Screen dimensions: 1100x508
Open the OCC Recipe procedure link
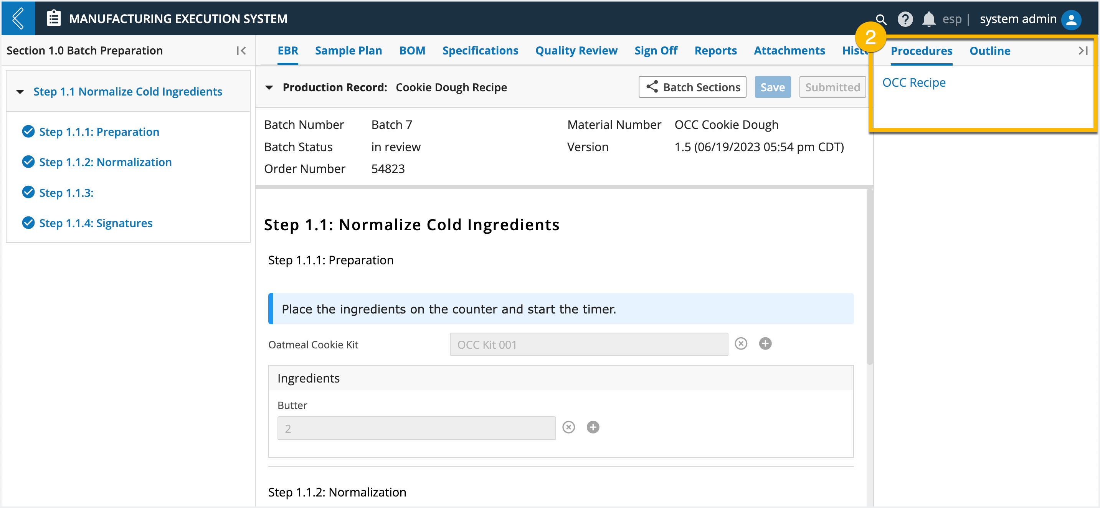(x=914, y=82)
